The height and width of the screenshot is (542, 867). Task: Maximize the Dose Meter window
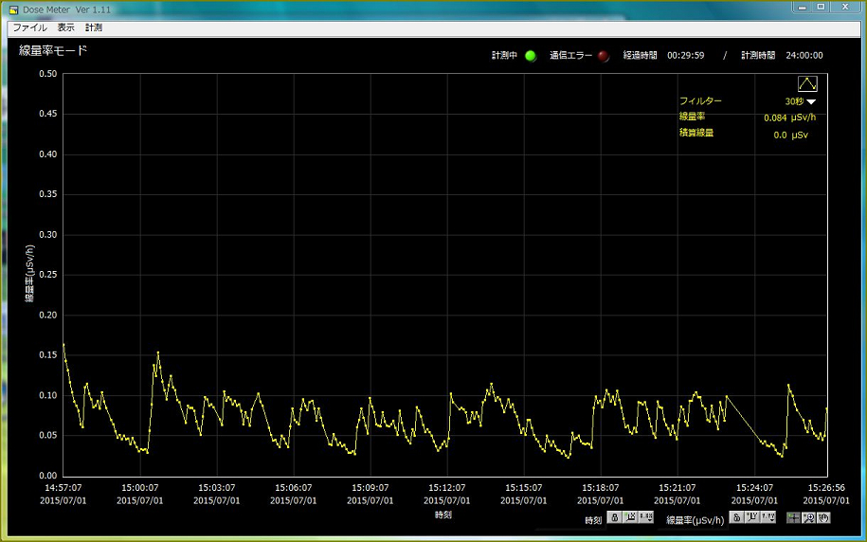coord(821,7)
